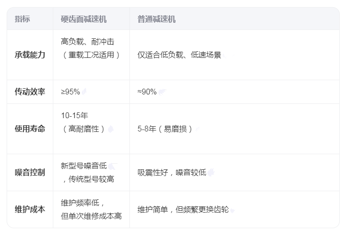Click the 仅适合低负载、低速场景 cell
Viewport: 345px width, 232px height.
pyautogui.click(x=179, y=55)
